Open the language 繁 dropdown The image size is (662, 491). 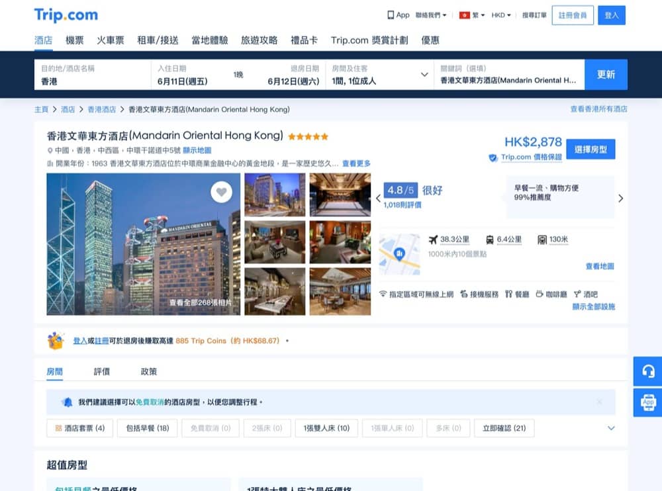(x=479, y=15)
